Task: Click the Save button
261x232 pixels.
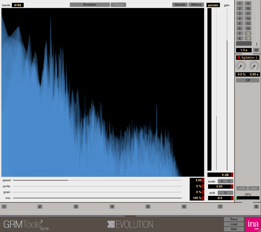Action: tap(234, 219)
